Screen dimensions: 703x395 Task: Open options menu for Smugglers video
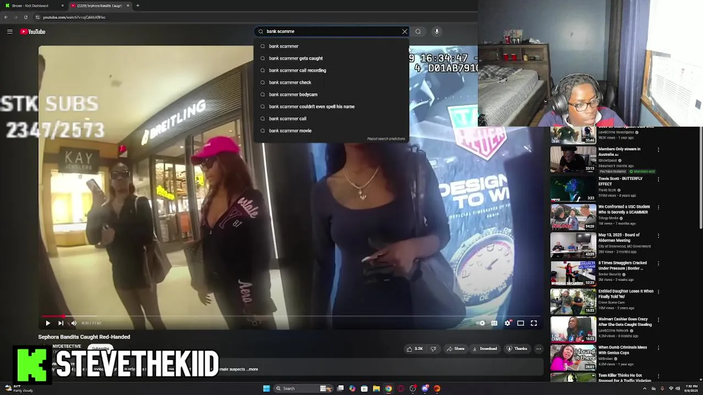(x=658, y=263)
